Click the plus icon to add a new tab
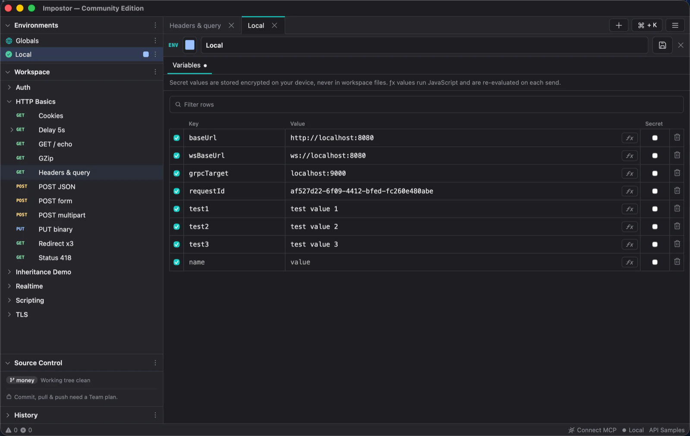The image size is (690, 436). [x=618, y=25]
